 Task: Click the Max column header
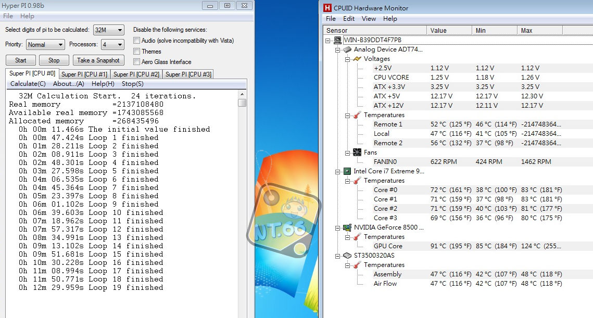tap(540, 30)
